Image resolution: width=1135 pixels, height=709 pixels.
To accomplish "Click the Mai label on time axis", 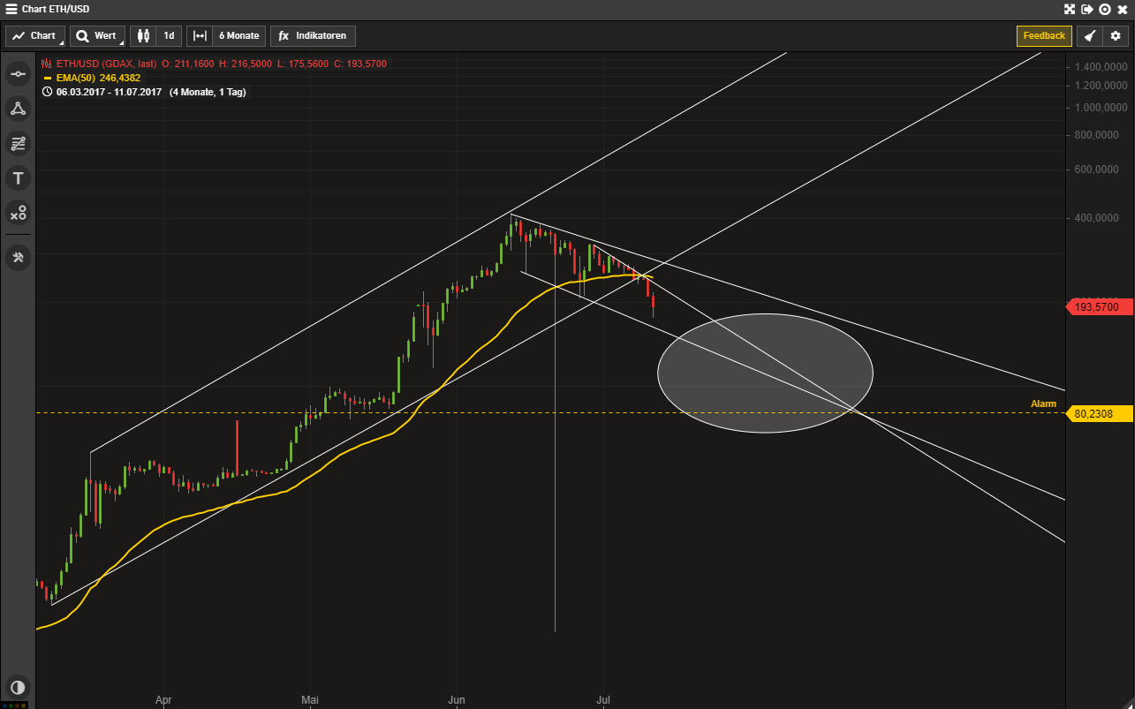I will click(309, 699).
